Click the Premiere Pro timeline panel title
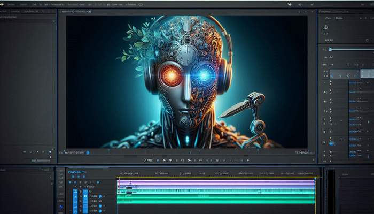Screen dimensions: 374x214 78,172
